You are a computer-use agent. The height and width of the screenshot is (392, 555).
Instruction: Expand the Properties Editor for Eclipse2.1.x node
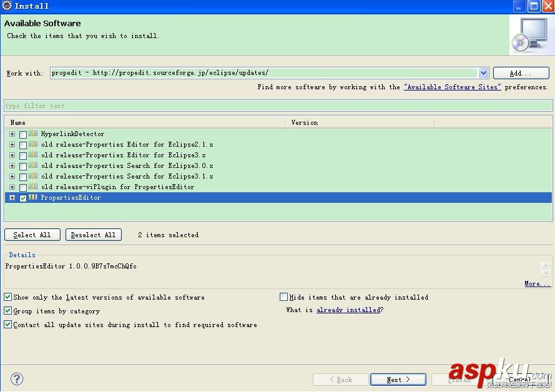(x=12, y=144)
